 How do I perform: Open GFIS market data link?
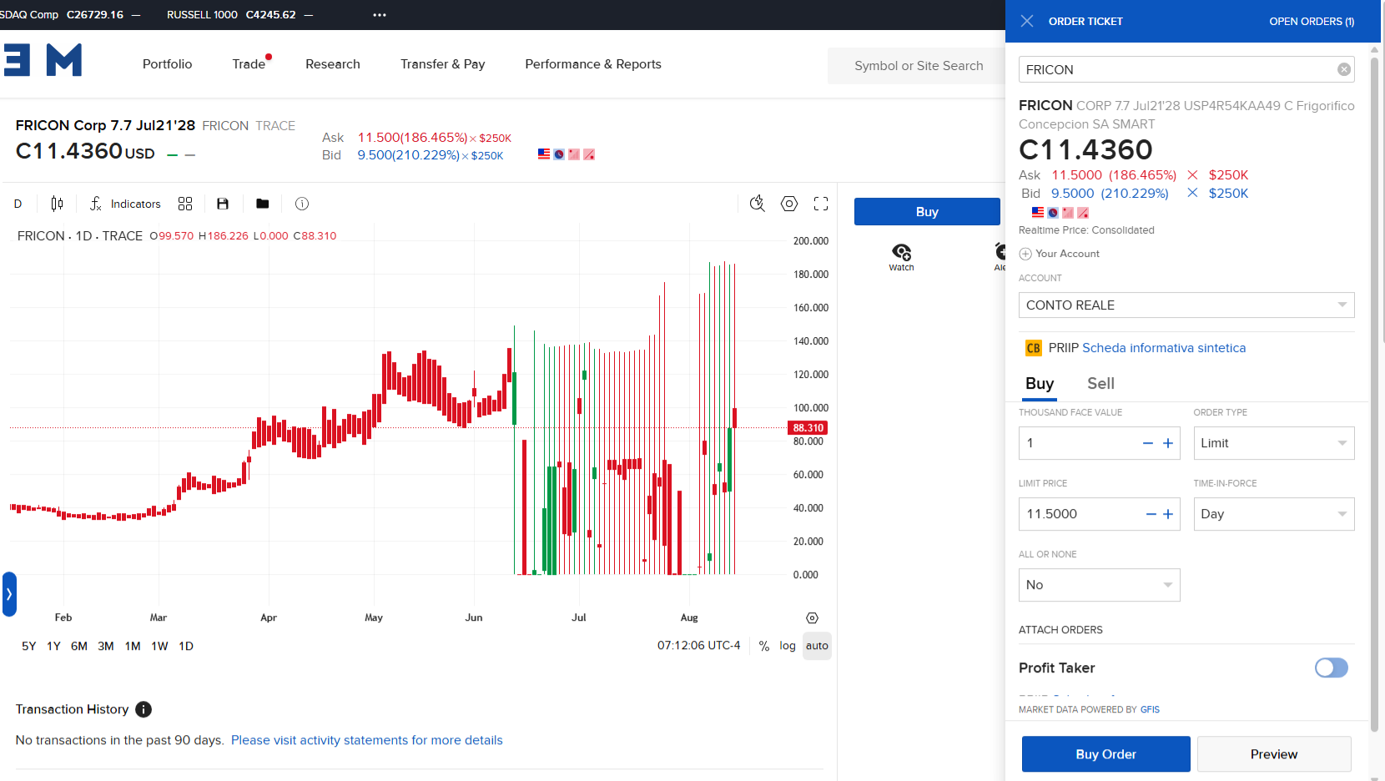1150,710
